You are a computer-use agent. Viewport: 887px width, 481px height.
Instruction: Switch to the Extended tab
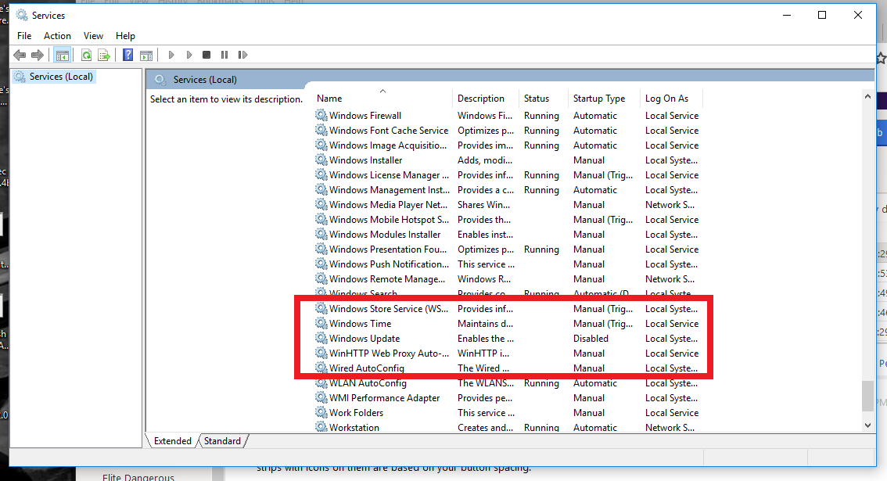173,441
